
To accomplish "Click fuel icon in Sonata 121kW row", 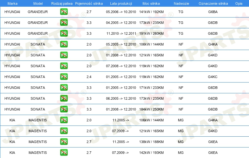I will (64, 55).
